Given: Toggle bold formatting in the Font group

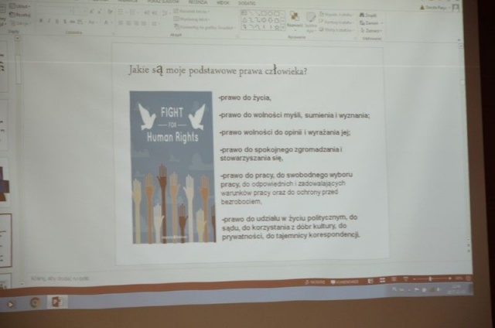Looking at the screenshot, I should click(x=40, y=22).
